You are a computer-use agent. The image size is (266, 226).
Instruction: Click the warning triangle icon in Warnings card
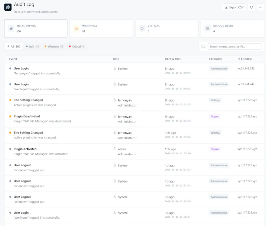click(76, 29)
